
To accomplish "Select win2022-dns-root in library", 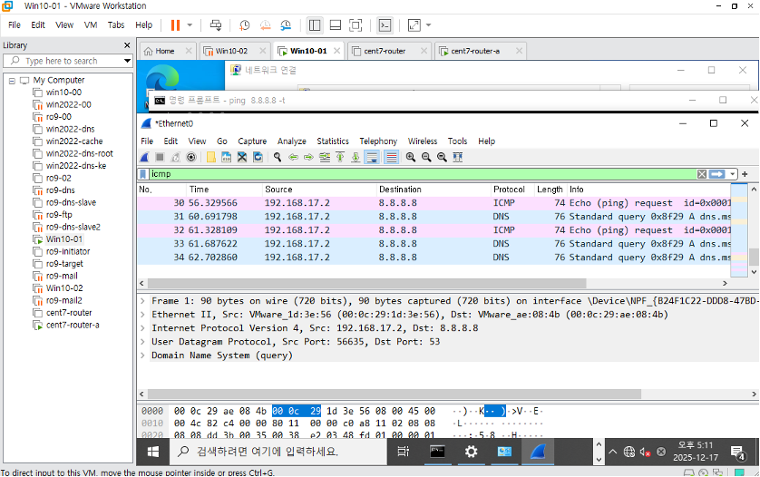I will point(80,153).
